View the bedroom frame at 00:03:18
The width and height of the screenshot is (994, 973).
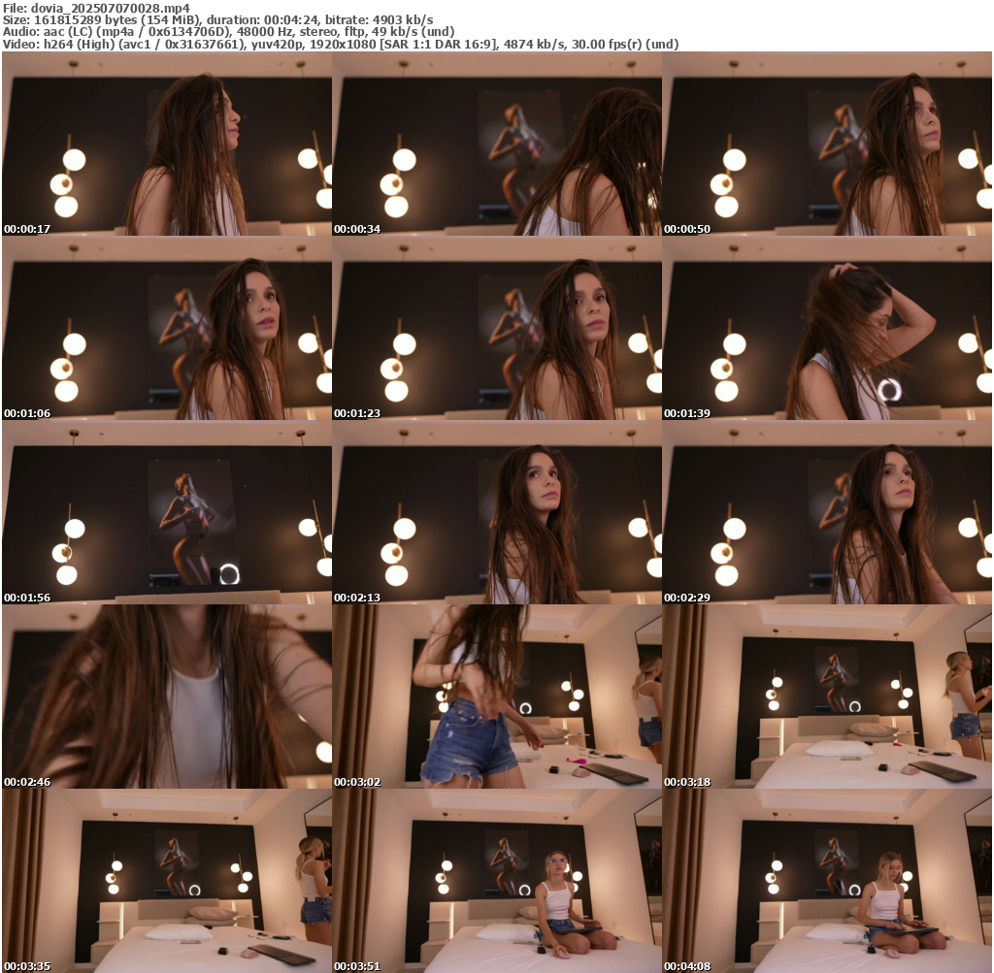[827, 697]
